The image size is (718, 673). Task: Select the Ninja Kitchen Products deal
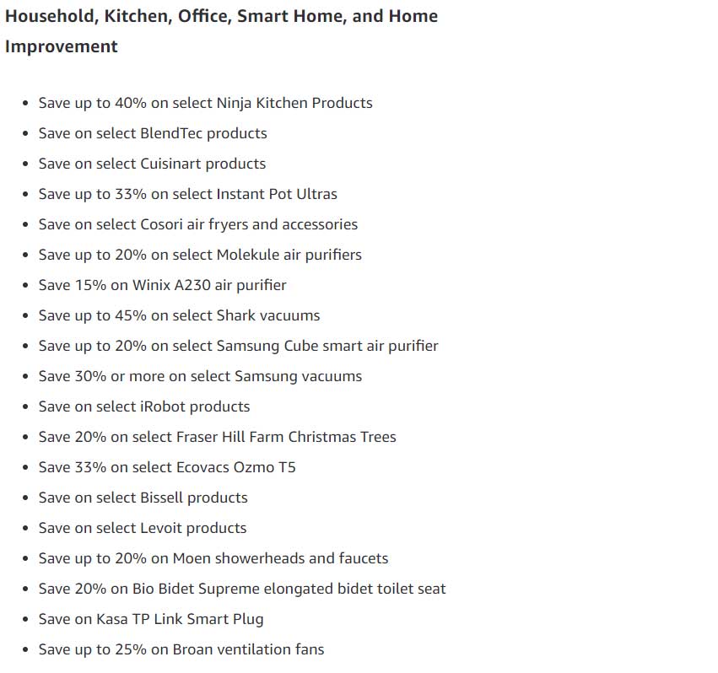pyautogui.click(x=205, y=103)
